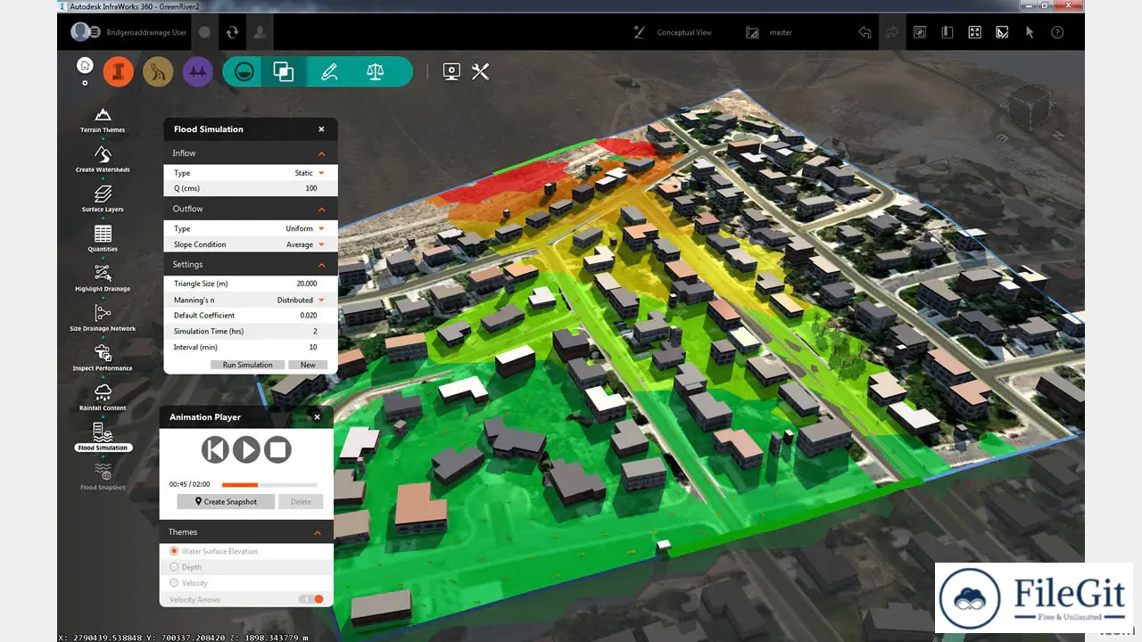Open the Flood Snapshot tool
Screen dimensions: 1142x642
(103, 477)
